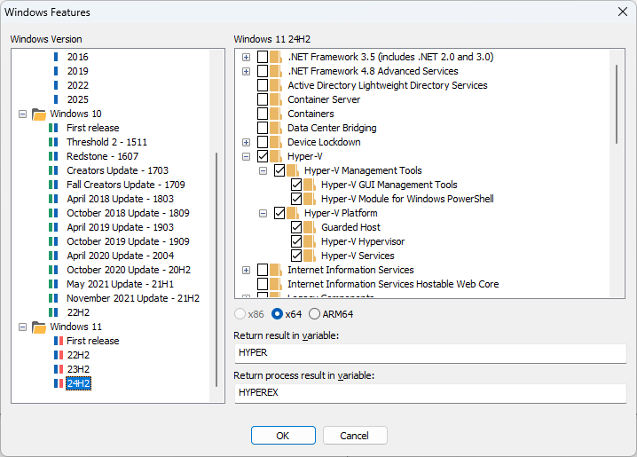Expand the Device Lockdown node
637x457 pixels.
[246, 143]
